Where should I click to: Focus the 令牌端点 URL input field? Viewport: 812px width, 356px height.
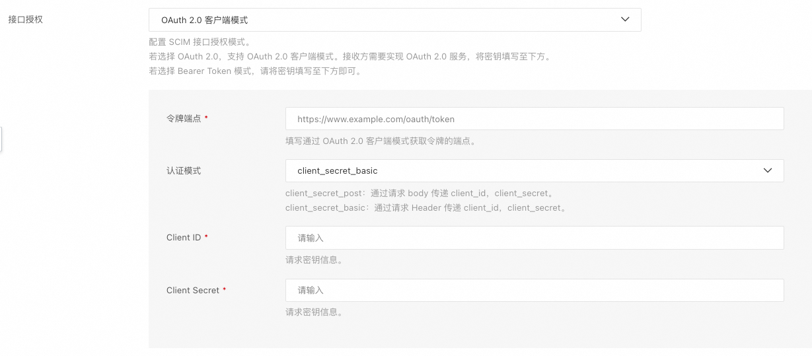point(535,119)
